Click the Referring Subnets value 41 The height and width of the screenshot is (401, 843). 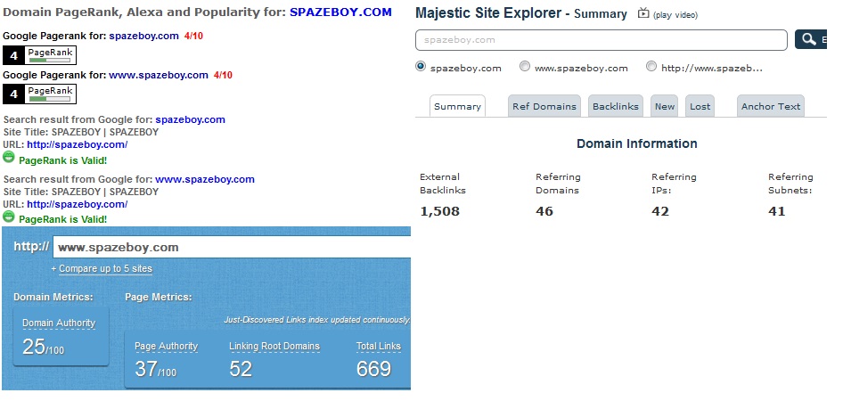(x=777, y=211)
